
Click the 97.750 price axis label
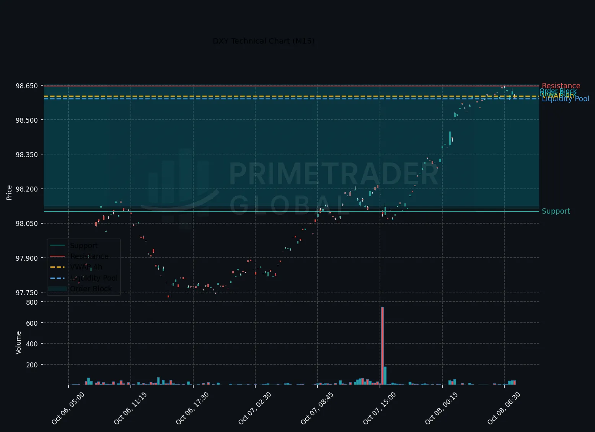pos(26,292)
